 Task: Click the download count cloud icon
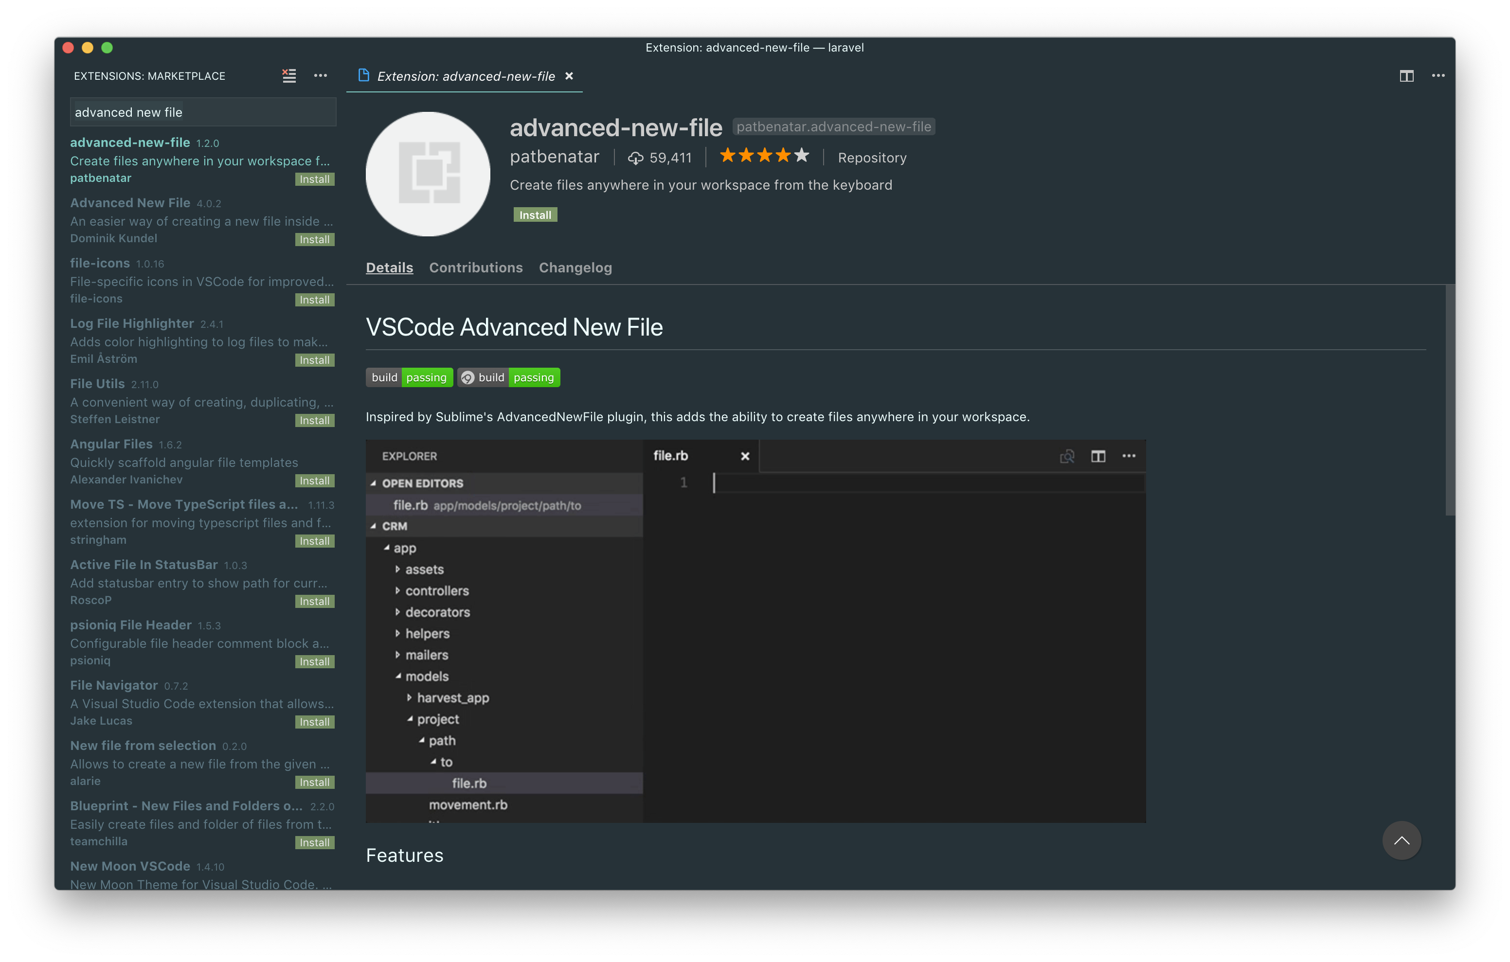[635, 158]
